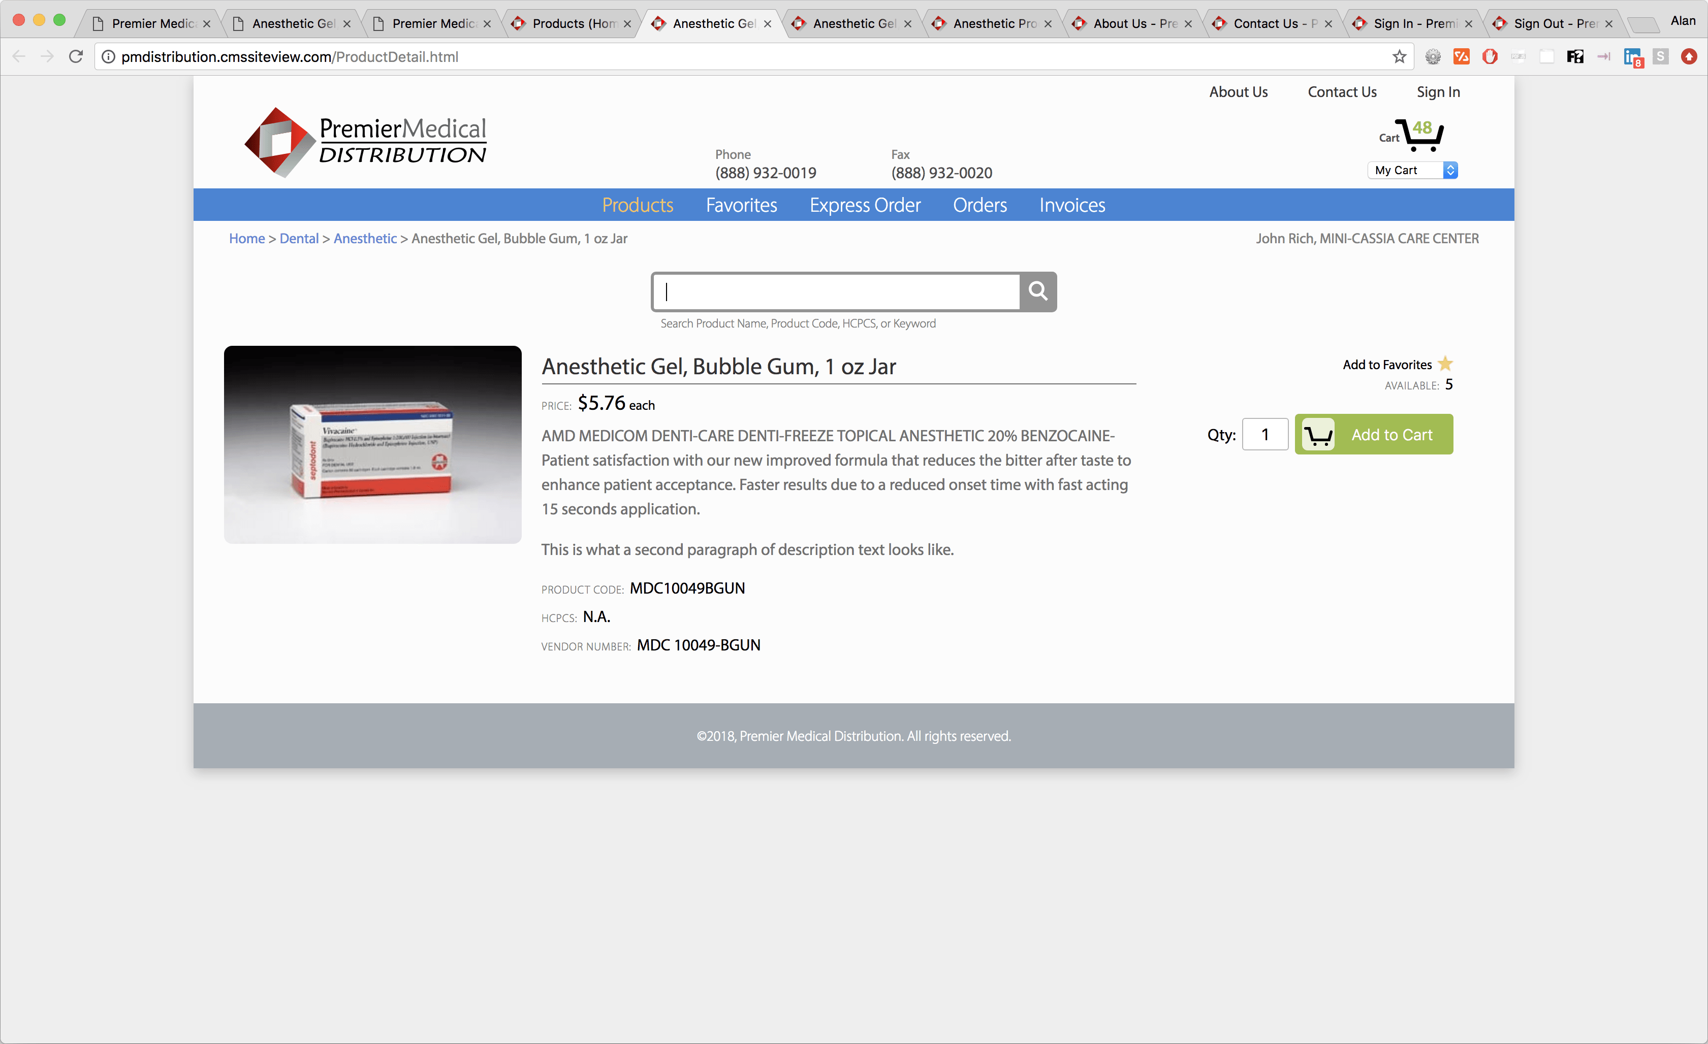
Task: Go forward in browser history
Action: [47, 57]
